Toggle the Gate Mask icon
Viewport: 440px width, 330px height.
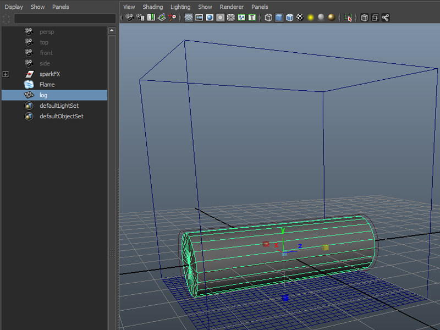(x=221, y=18)
